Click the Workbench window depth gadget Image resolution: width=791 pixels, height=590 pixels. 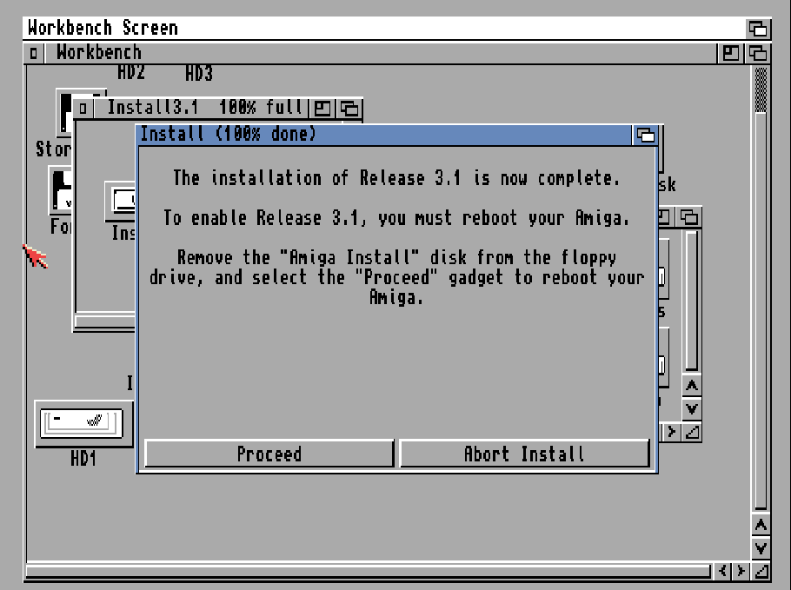[757, 53]
